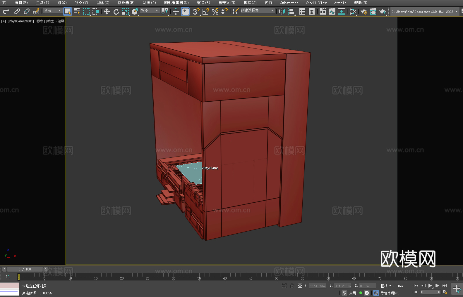Image resolution: width=463 pixels, height=297 pixels.
Task: Click the 0 / 100 time slider
Action: coord(25,269)
